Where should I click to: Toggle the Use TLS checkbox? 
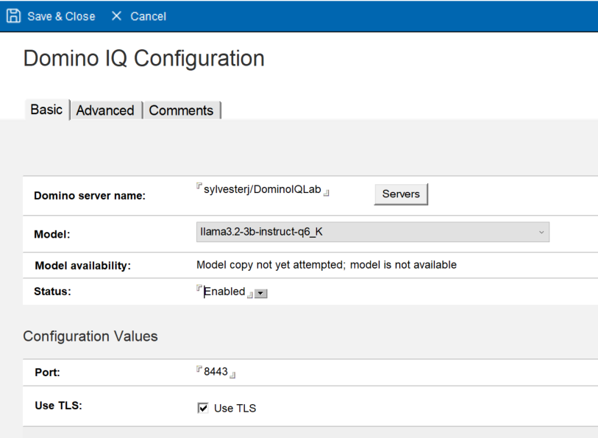tap(204, 409)
